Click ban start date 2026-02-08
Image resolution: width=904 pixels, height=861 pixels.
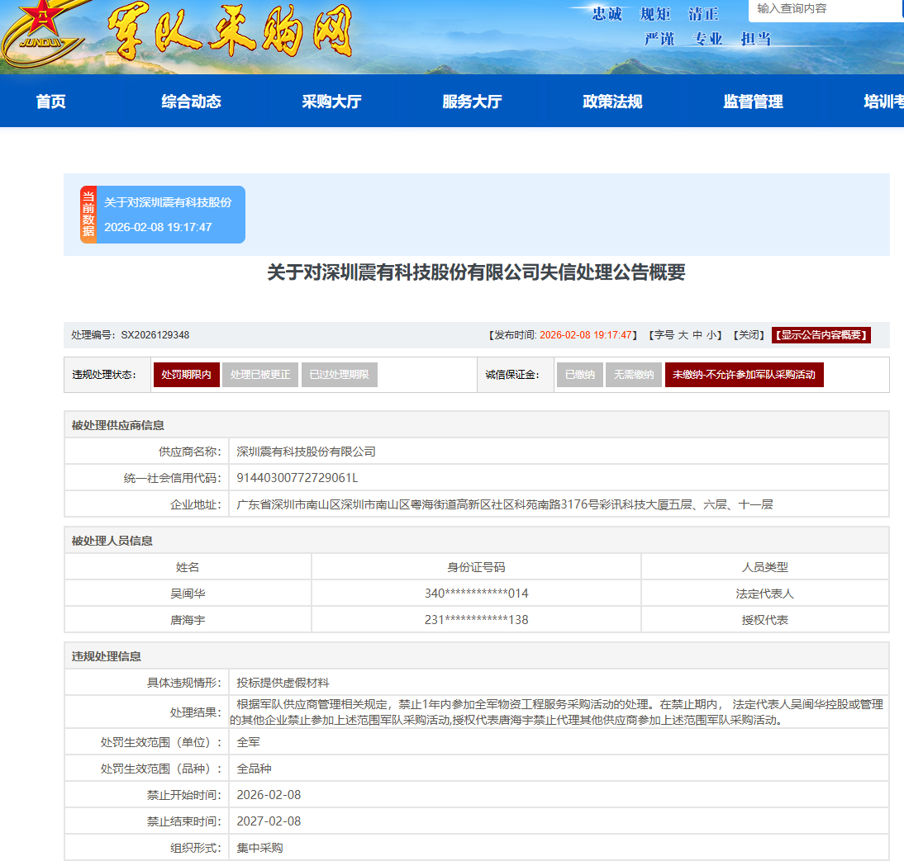point(269,795)
